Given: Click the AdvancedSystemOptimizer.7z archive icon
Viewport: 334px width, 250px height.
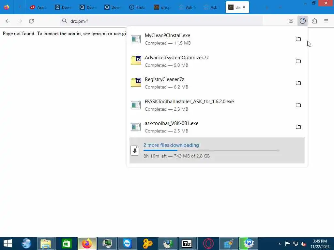Looking at the screenshot, I should click(136, 61).
